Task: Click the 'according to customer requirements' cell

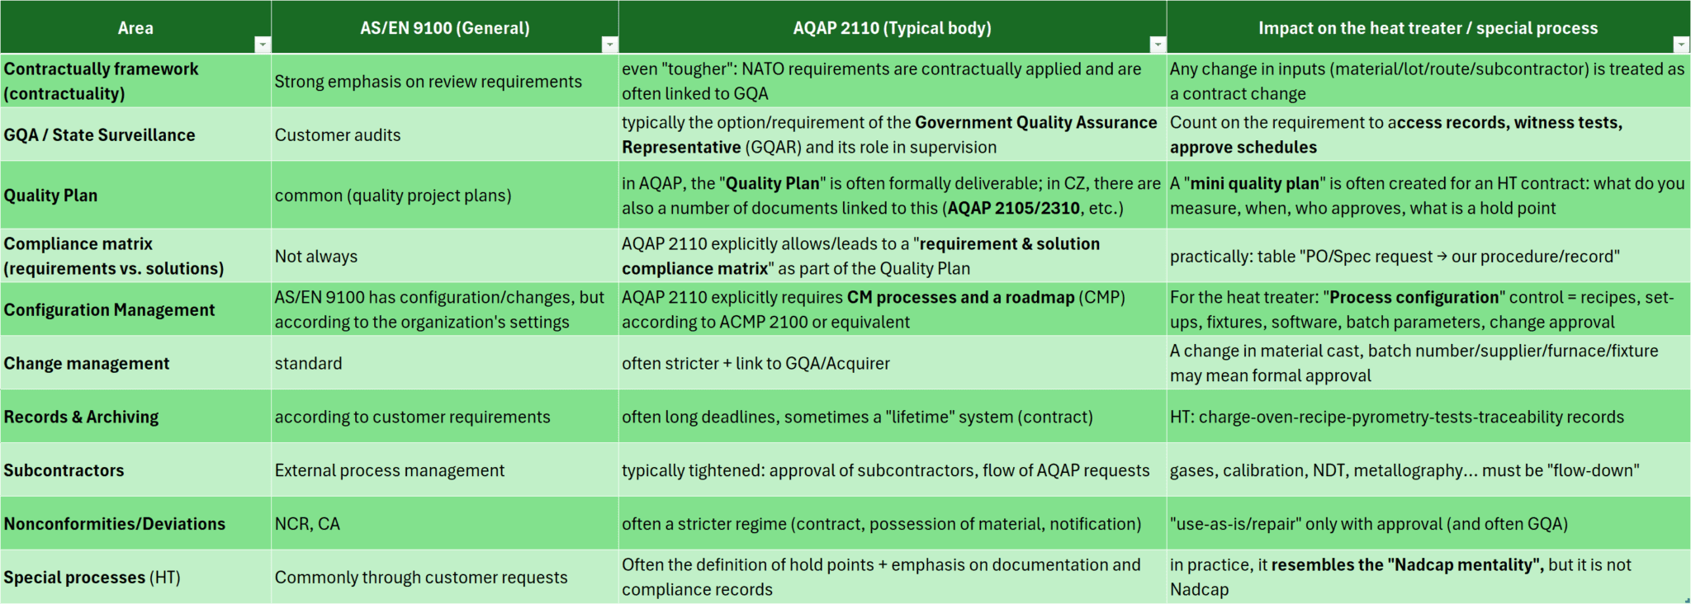Action: [445, 417]
